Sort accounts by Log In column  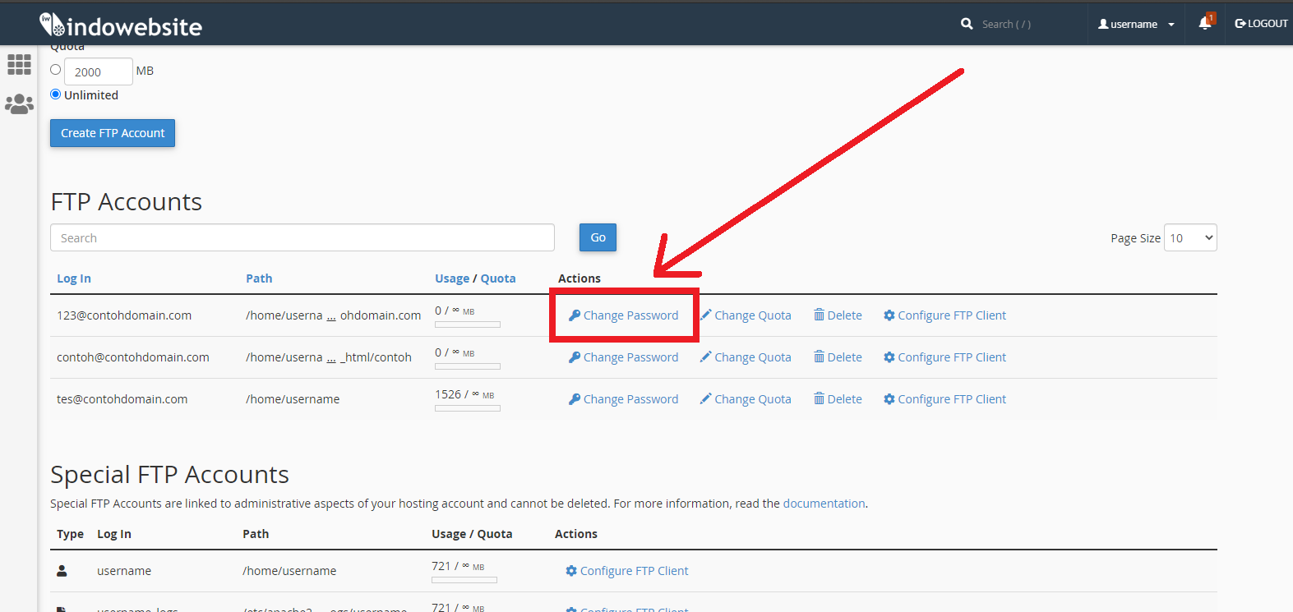point(74,278)
